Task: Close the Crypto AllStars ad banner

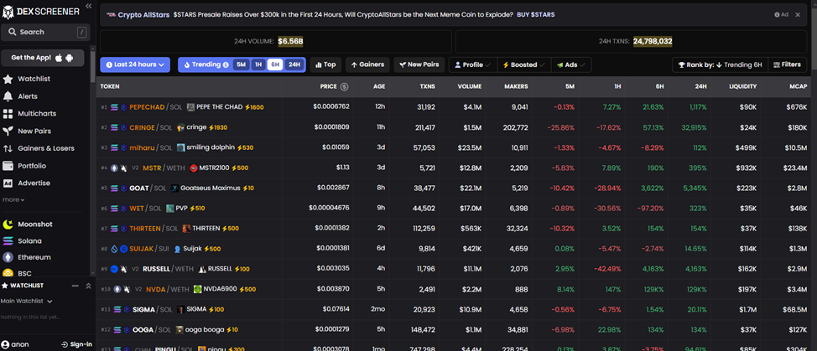Action: (x=797, y=14)
